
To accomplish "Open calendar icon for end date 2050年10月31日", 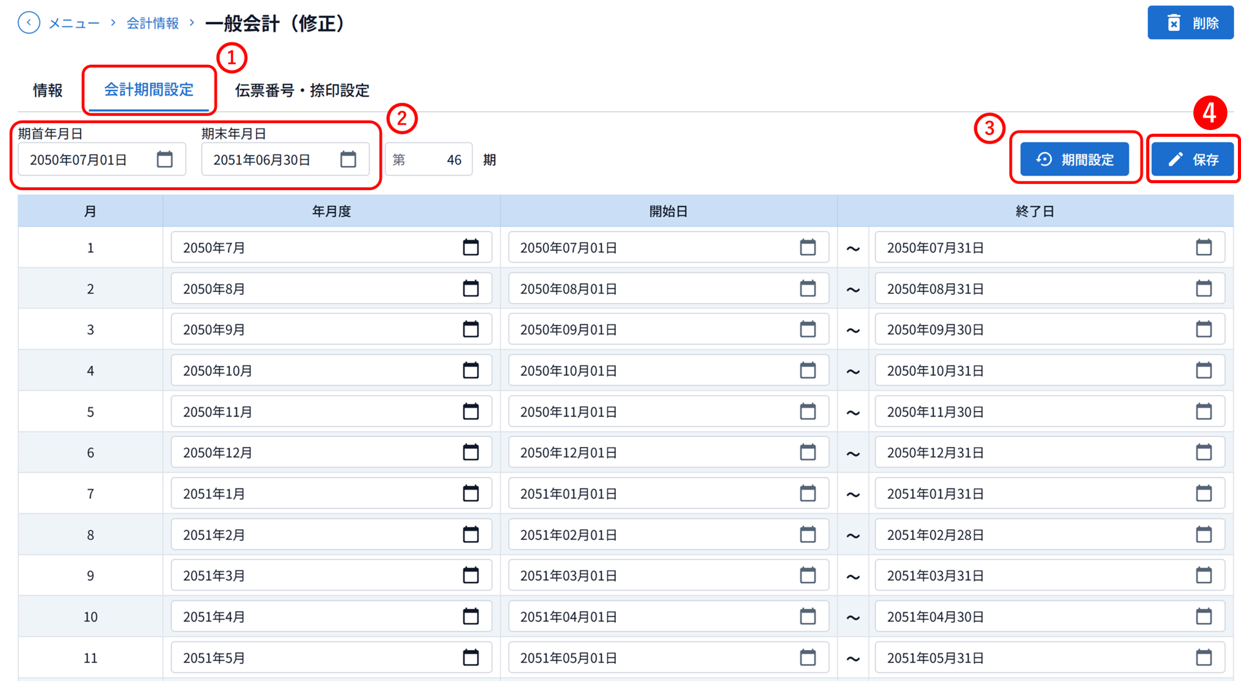I will [x=1204, y=370].
